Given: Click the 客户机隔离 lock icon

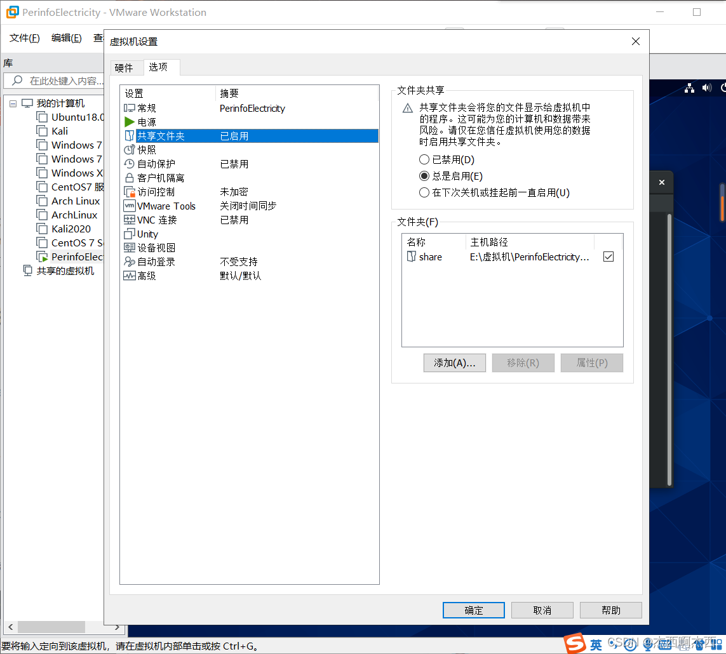Looking at the screenshot, I should tap(129, 178).
